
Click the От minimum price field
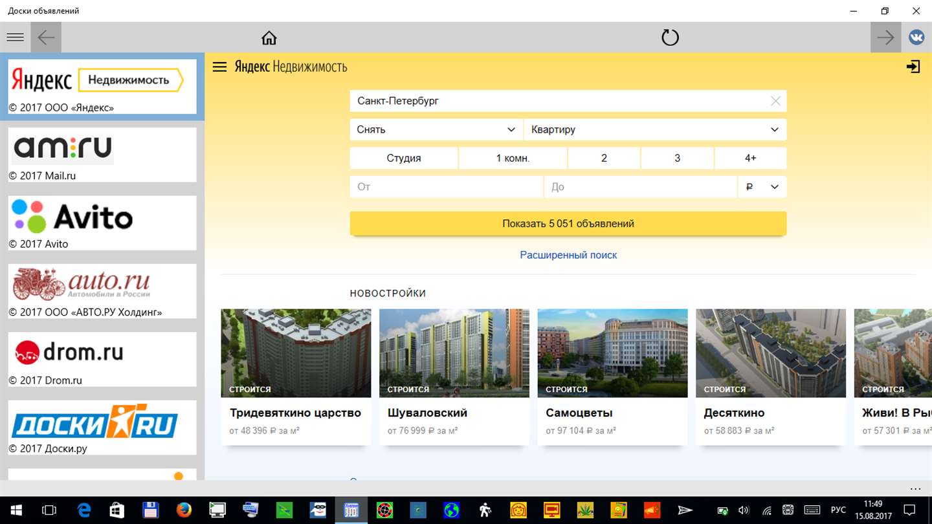447,187
